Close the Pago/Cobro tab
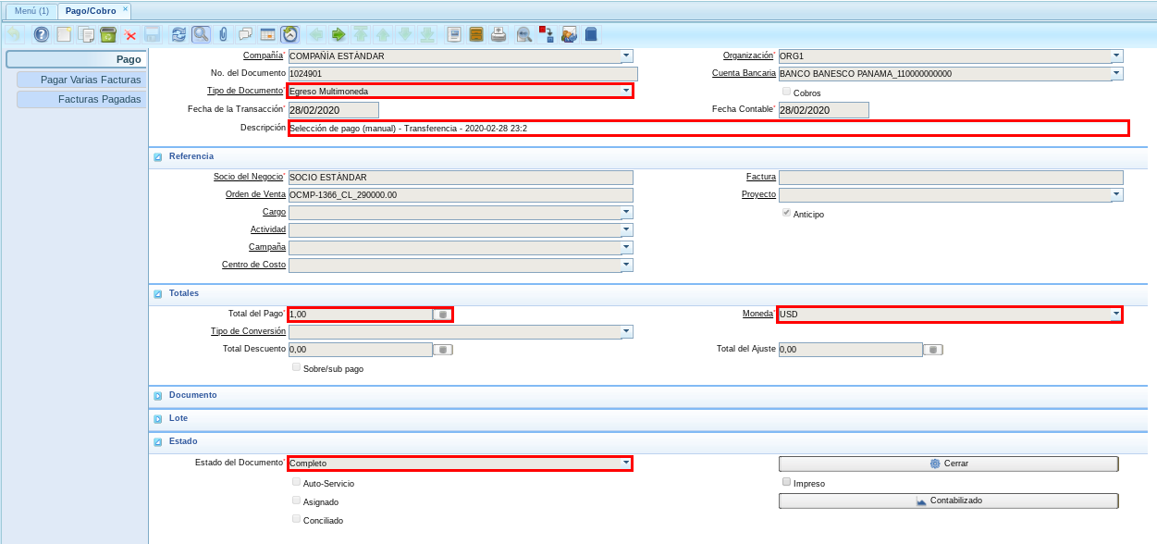Image resolution: width=1157 pixels, height=544 pixels. click(126, 8)
